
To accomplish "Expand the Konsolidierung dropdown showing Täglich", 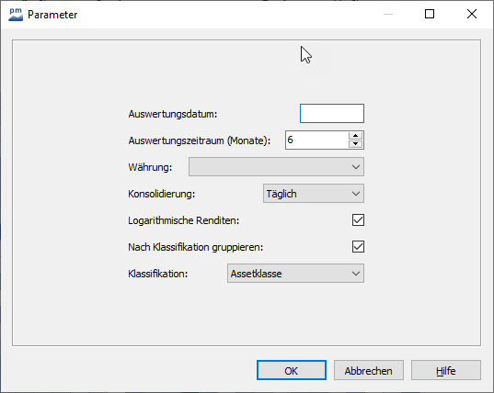I will (x=314, y=194).
